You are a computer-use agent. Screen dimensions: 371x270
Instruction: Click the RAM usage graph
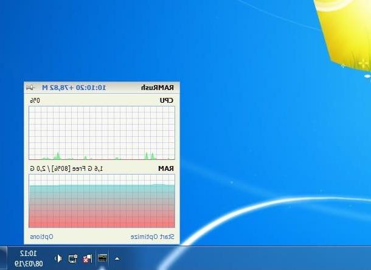coord(102,201)
